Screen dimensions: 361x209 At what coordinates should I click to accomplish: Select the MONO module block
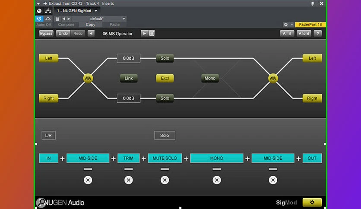click(217, 158)
